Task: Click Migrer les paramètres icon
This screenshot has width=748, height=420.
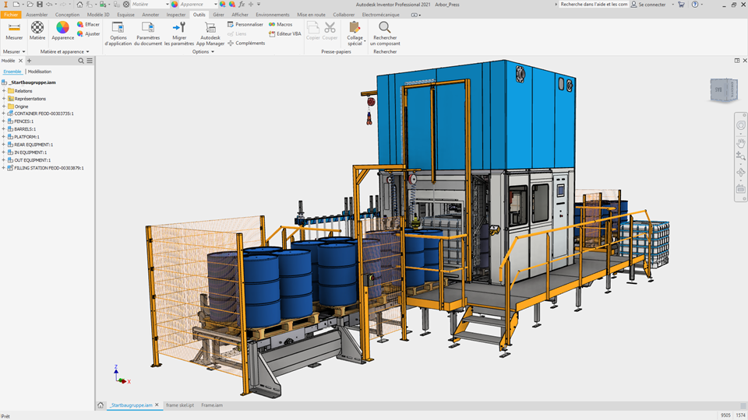Action: point(179,28)
